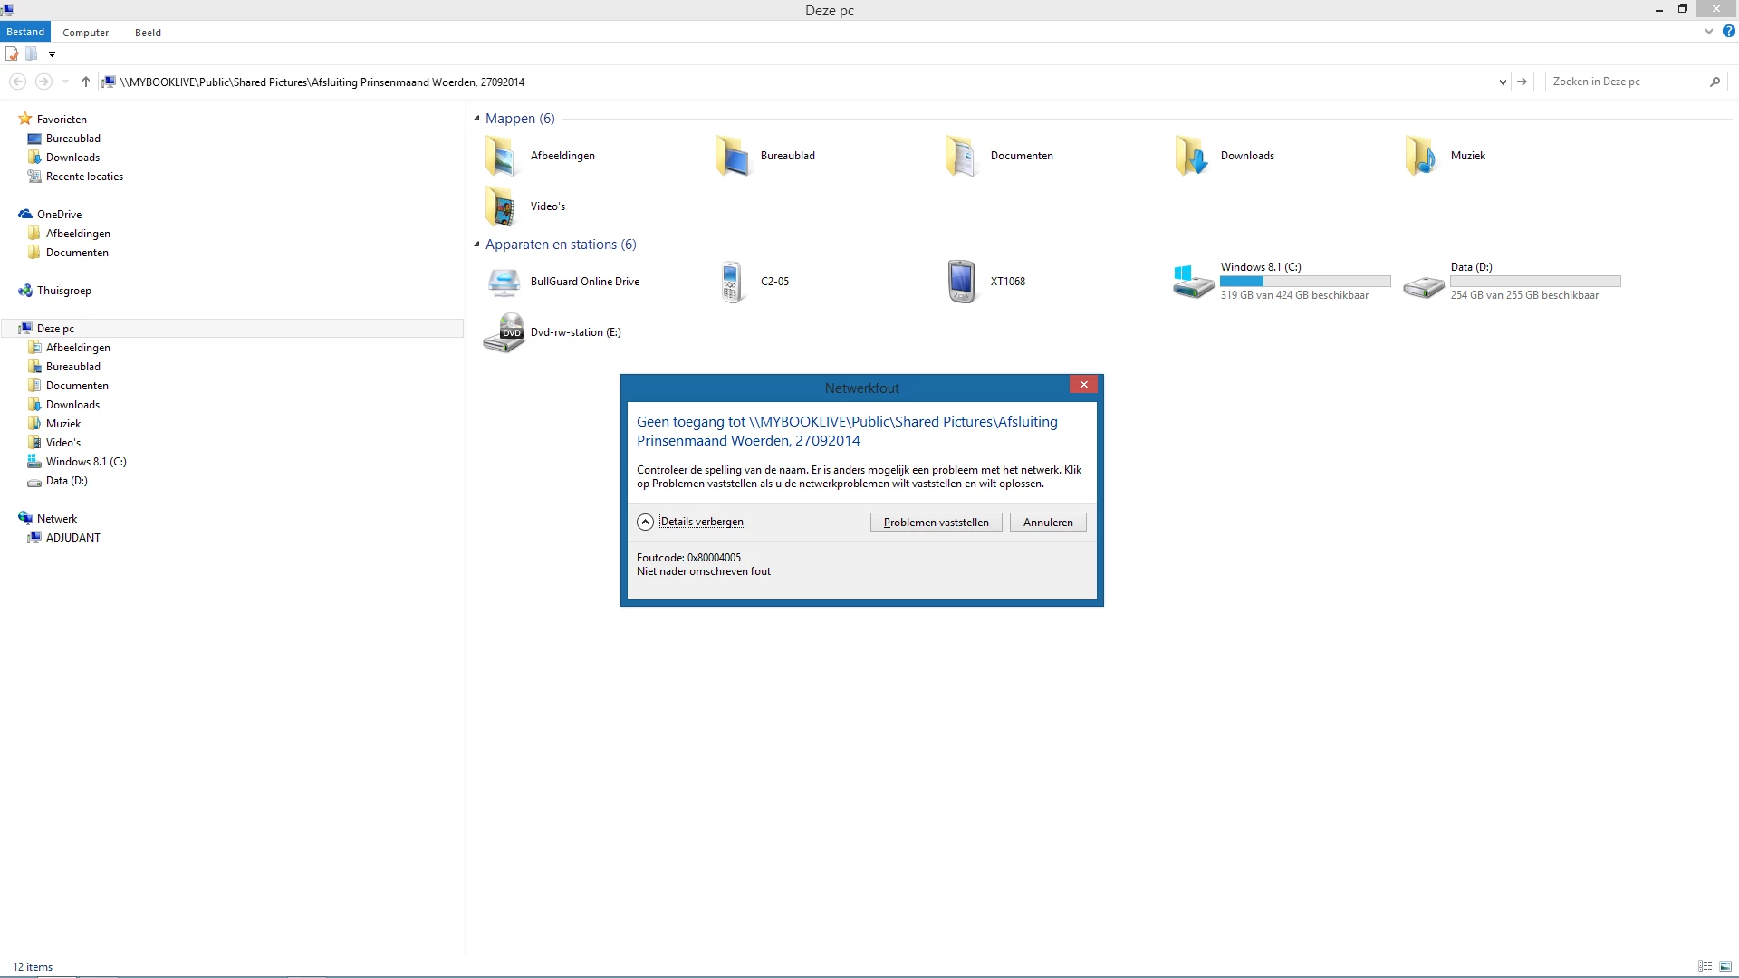
Task: Open the Windows 8.1 (C:) drive
Action: (1193, 282)
